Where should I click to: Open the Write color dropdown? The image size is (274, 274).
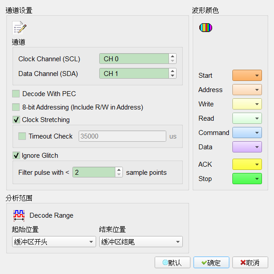[247, 104]
